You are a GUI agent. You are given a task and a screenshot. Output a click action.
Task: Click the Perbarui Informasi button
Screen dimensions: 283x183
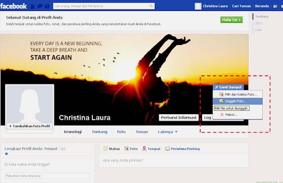coord(179,117)
